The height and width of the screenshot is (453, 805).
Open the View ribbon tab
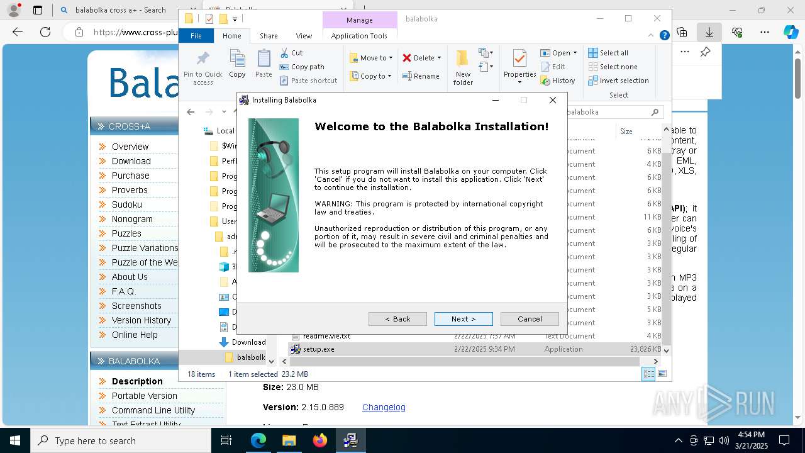[x=304, y=36]
